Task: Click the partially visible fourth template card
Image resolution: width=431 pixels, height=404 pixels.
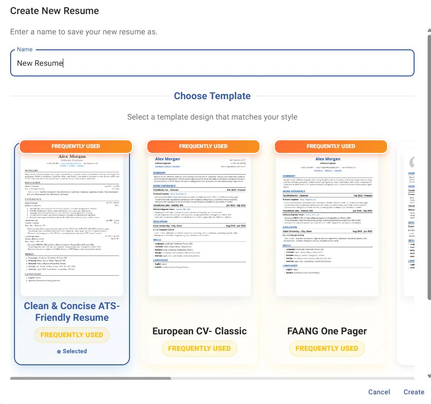Action: coord(406,253)
